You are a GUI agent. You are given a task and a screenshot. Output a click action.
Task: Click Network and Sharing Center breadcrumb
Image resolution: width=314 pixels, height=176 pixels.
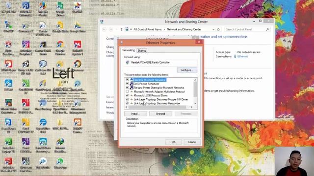pos(184,29)
